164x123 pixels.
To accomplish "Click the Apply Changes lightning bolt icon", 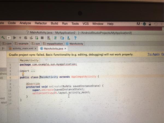I will tap(20, 38).
